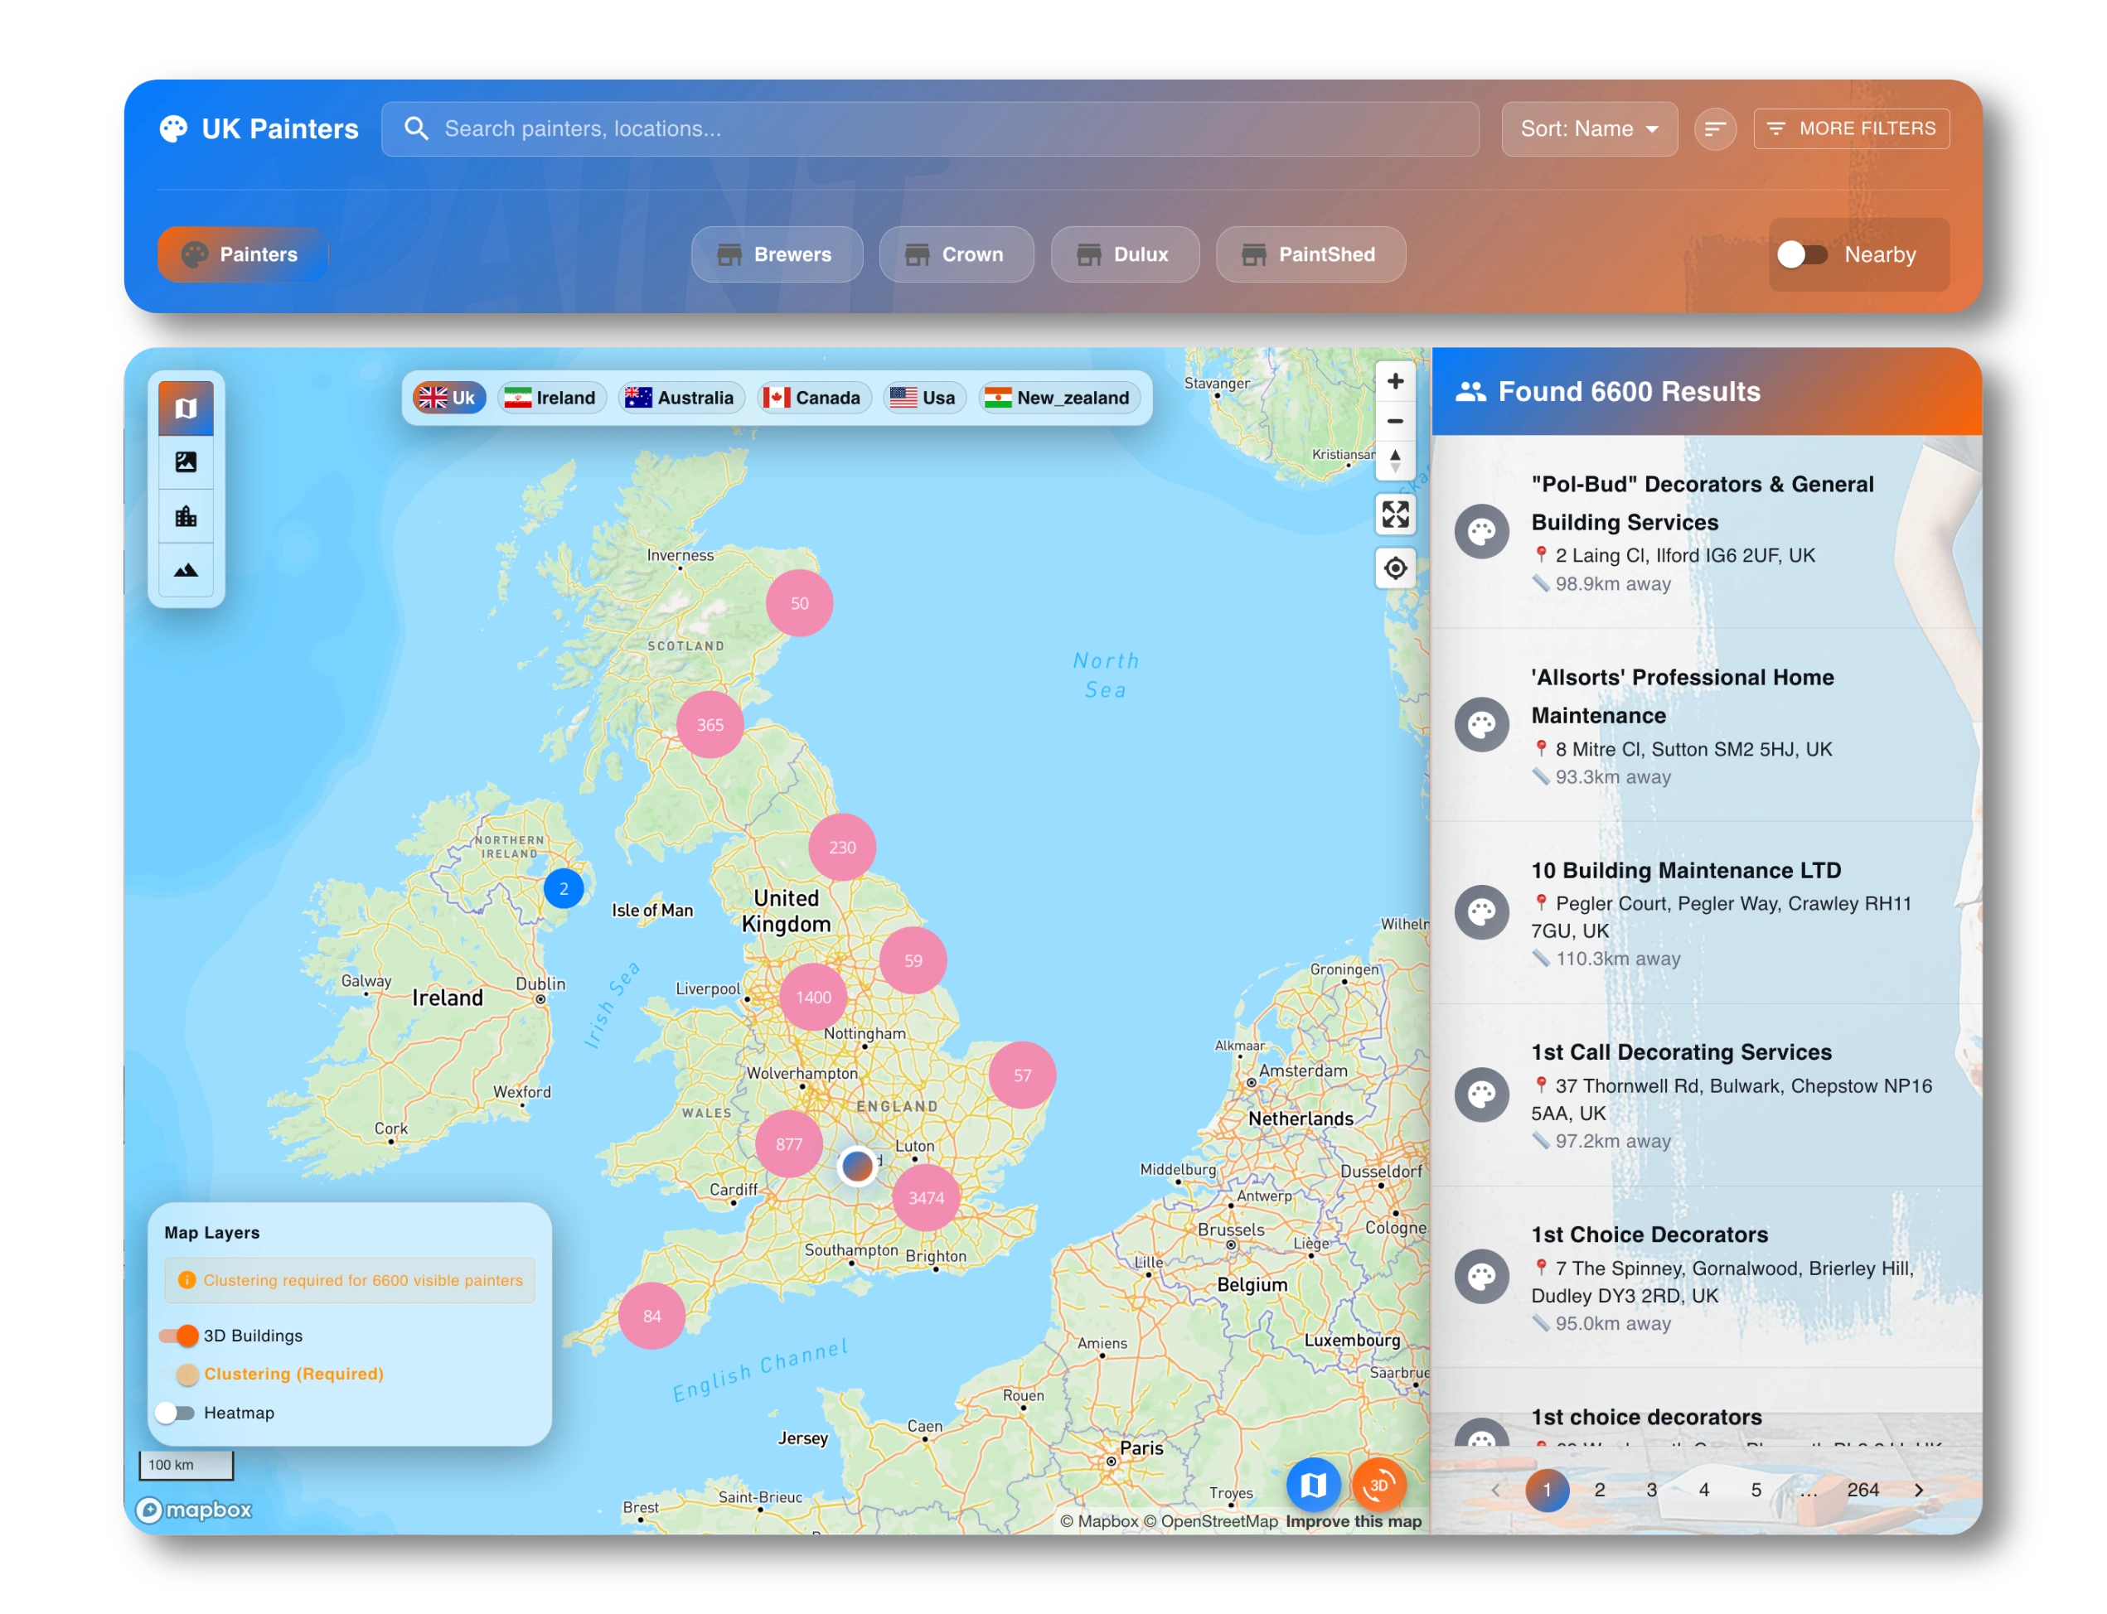
Task: Open the 3474 painters cluster marker
Action: pos(926,1198)
